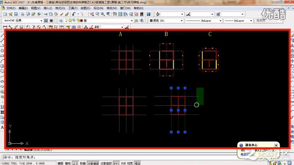Image resolution: width=294 pixels, height=165 pixels.
Task: Toggle 极轴 polar tracking in status bar
Action: pyautogui.click(x=83, y=163)
